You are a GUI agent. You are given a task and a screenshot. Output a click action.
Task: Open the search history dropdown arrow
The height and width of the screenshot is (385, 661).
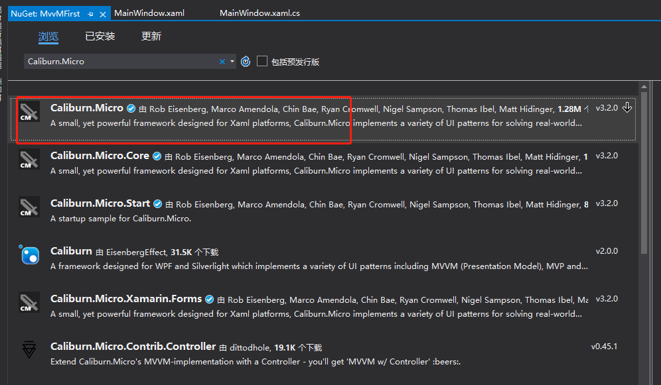tap(232, 62)
